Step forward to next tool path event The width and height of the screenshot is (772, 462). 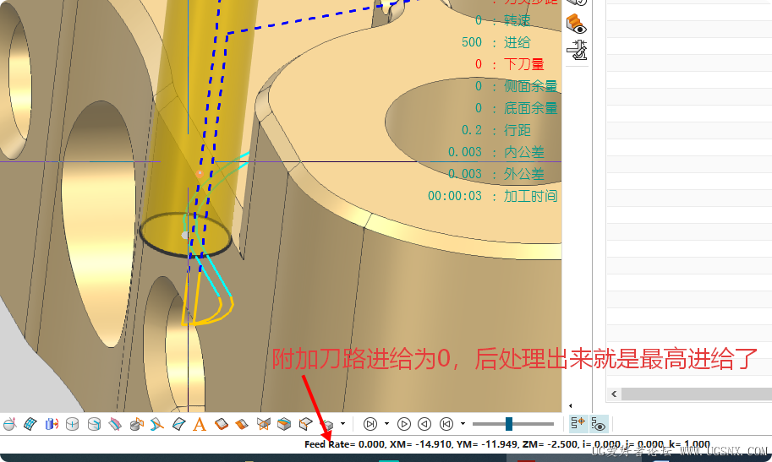coord(370,424)
